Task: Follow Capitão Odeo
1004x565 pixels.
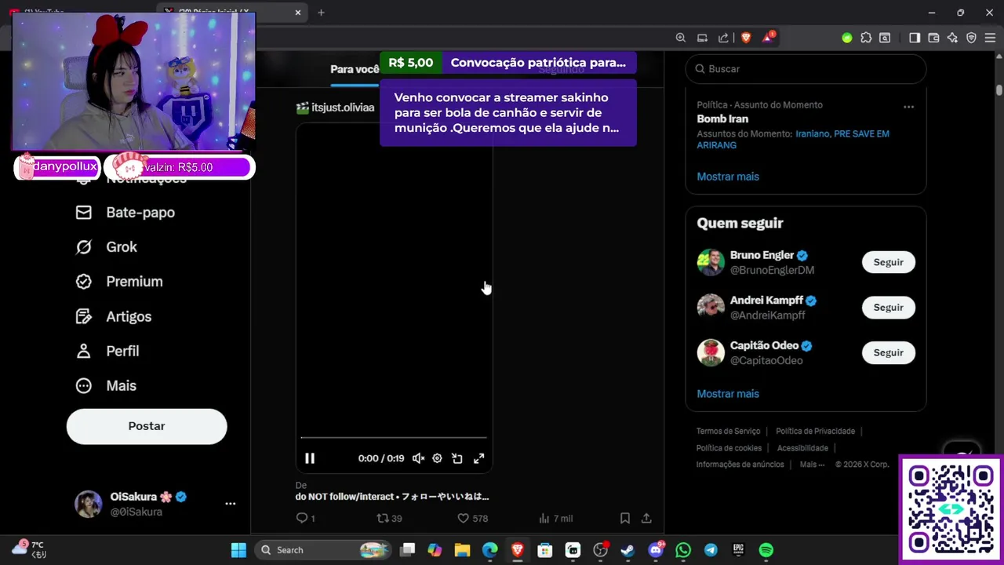Action: coord(888,352)
